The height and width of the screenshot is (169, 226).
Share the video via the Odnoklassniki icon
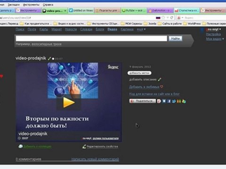(x=178, y=101)
